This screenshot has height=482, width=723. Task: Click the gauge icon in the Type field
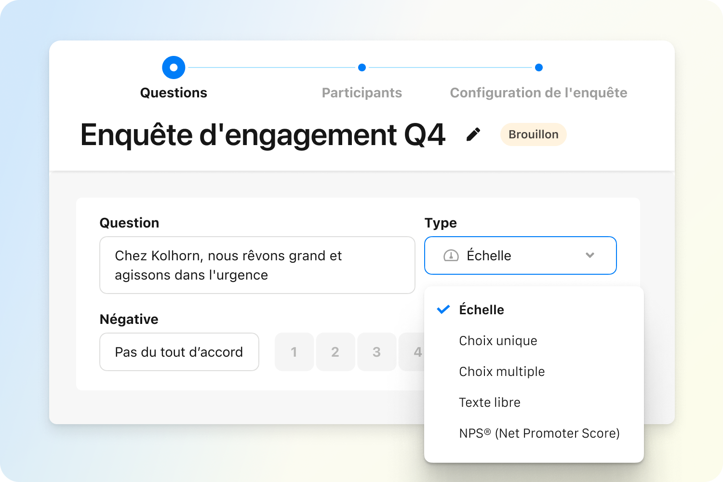coord(451,255)
